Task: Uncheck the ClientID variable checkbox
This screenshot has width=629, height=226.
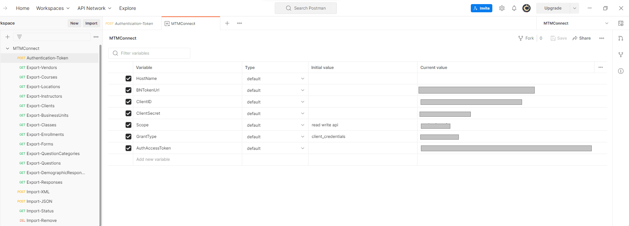Action: (x=128, y=102)
